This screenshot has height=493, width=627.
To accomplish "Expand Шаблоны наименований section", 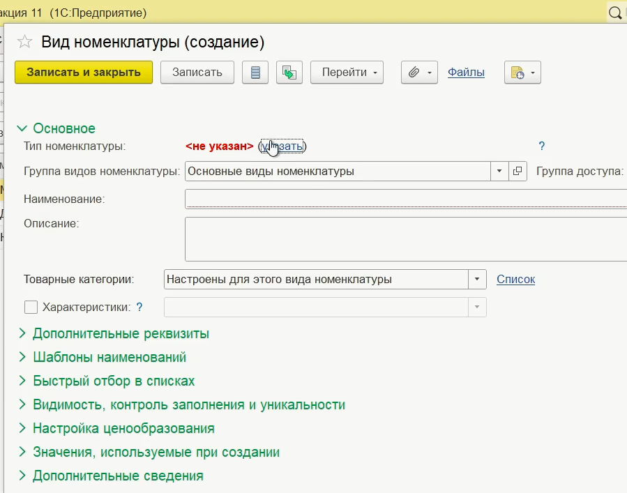I will pyautogui.click(x=103, y=357).
